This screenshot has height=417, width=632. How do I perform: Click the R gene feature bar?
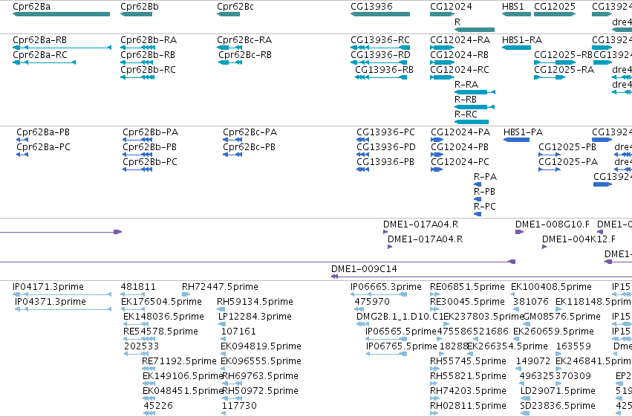click(475, 30)
